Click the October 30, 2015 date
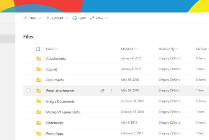 [x=132, y=101]
